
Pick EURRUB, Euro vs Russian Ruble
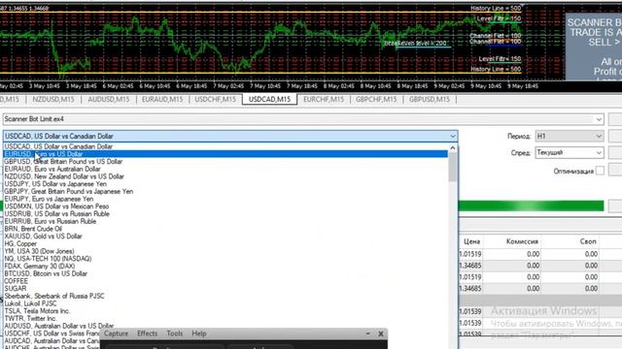(225, 221)
